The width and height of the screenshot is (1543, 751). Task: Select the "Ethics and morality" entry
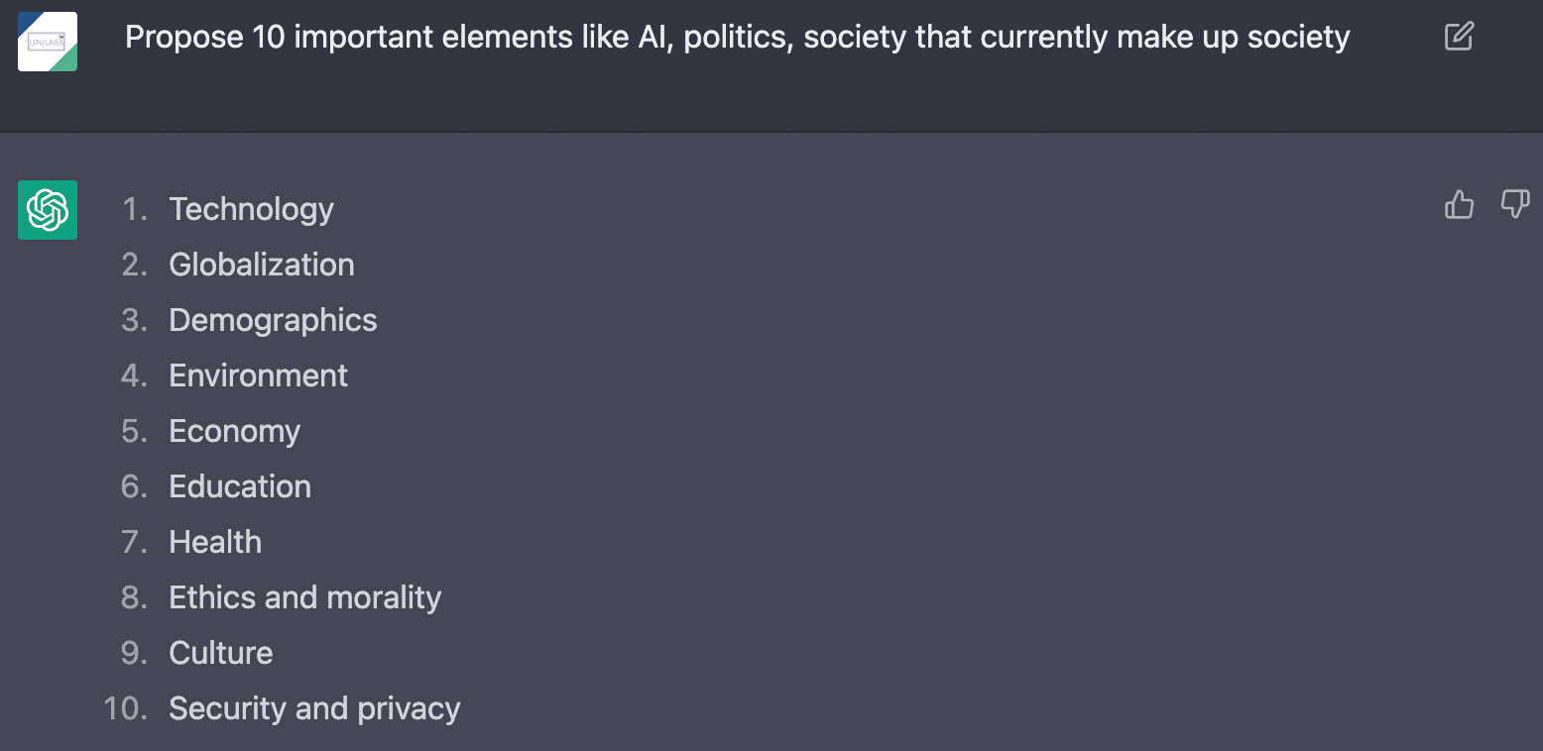(304, 597)
